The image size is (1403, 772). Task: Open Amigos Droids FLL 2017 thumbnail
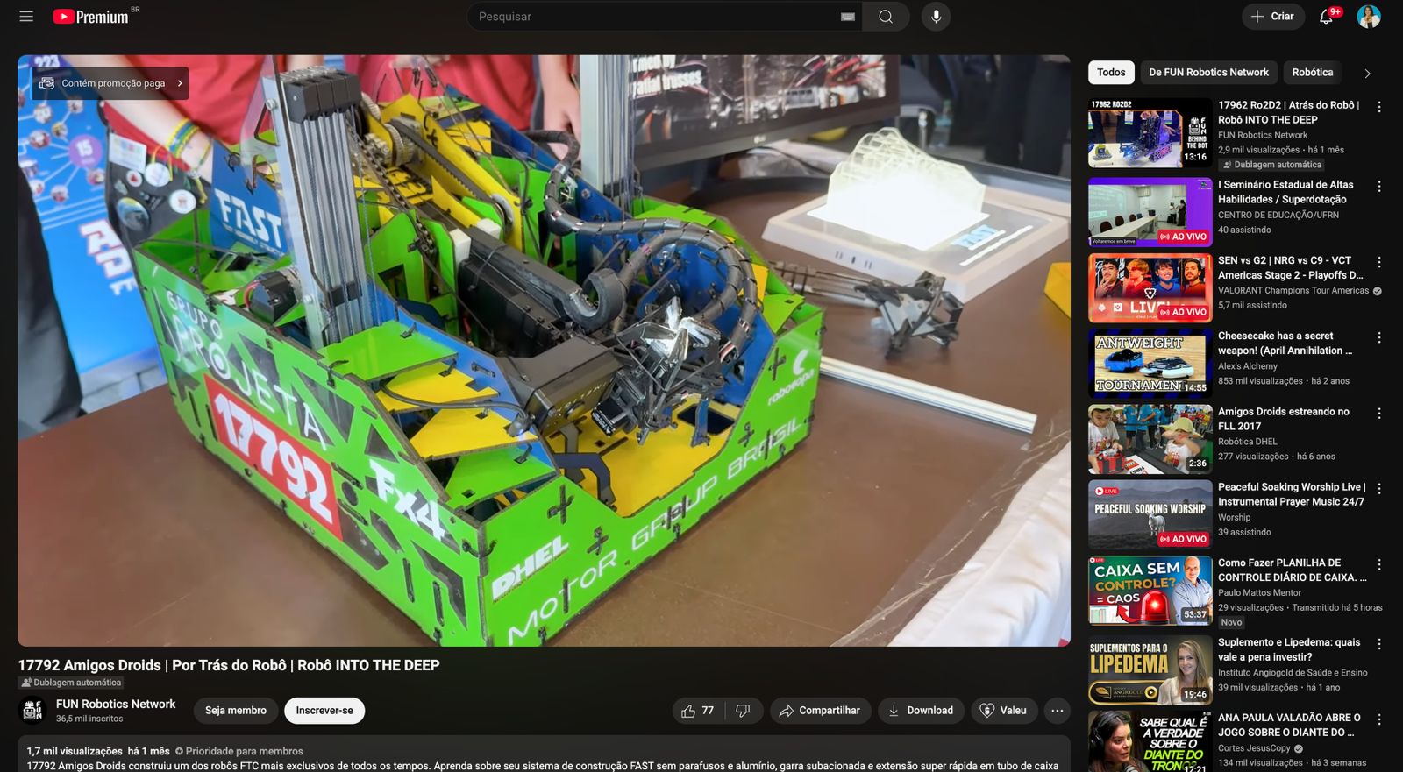pos(1150,439)
